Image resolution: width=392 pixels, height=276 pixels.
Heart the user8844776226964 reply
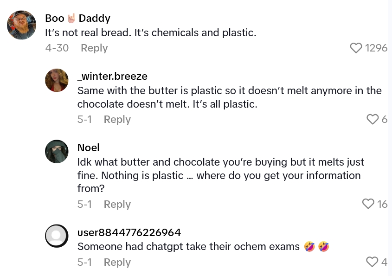click(372, 263)
